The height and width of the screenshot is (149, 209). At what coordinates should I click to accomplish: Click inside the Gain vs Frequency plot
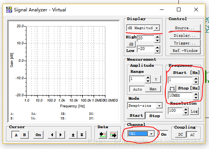(x=66, y=61)
